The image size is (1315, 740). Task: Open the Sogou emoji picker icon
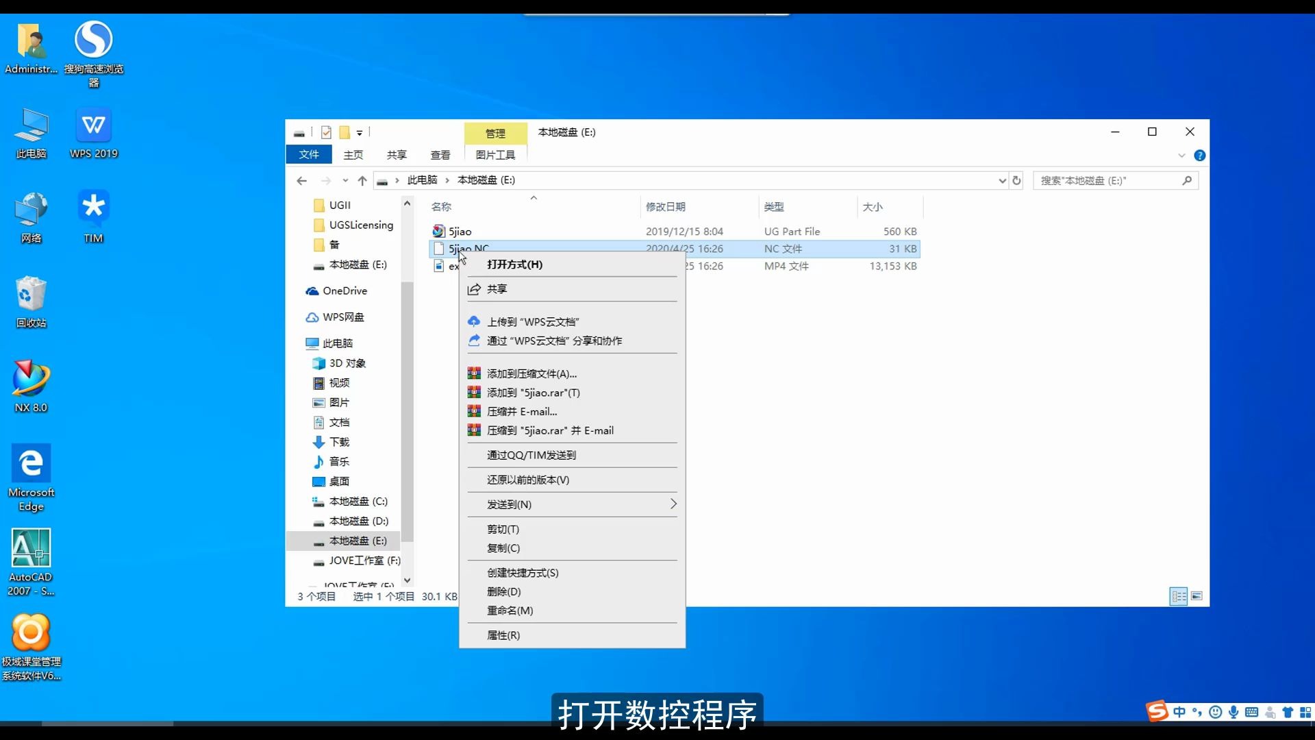coord(1216,713)
